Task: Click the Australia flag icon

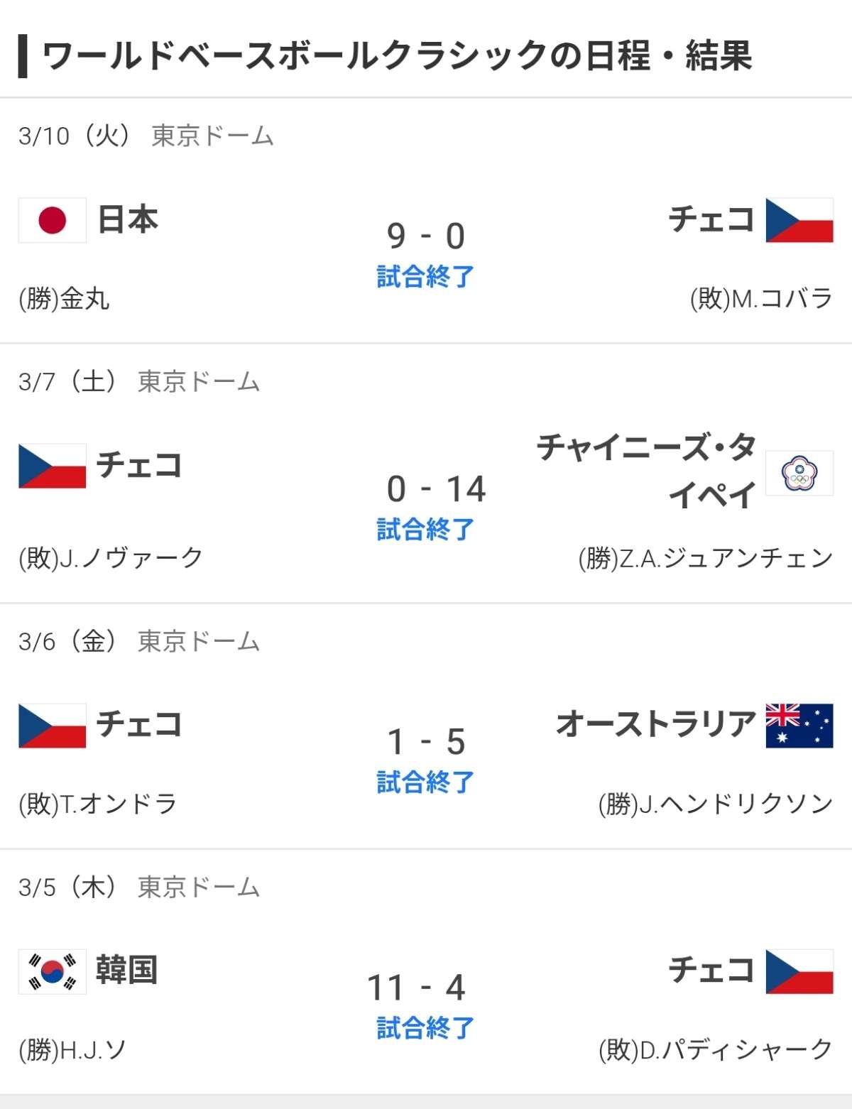Action: point(799,726)
